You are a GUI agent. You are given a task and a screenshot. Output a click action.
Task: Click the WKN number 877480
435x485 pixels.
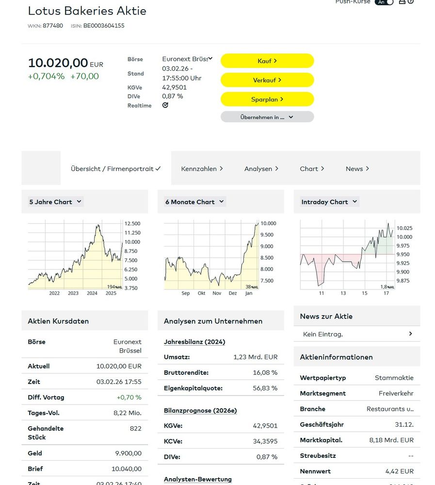[x=53, y=26]
